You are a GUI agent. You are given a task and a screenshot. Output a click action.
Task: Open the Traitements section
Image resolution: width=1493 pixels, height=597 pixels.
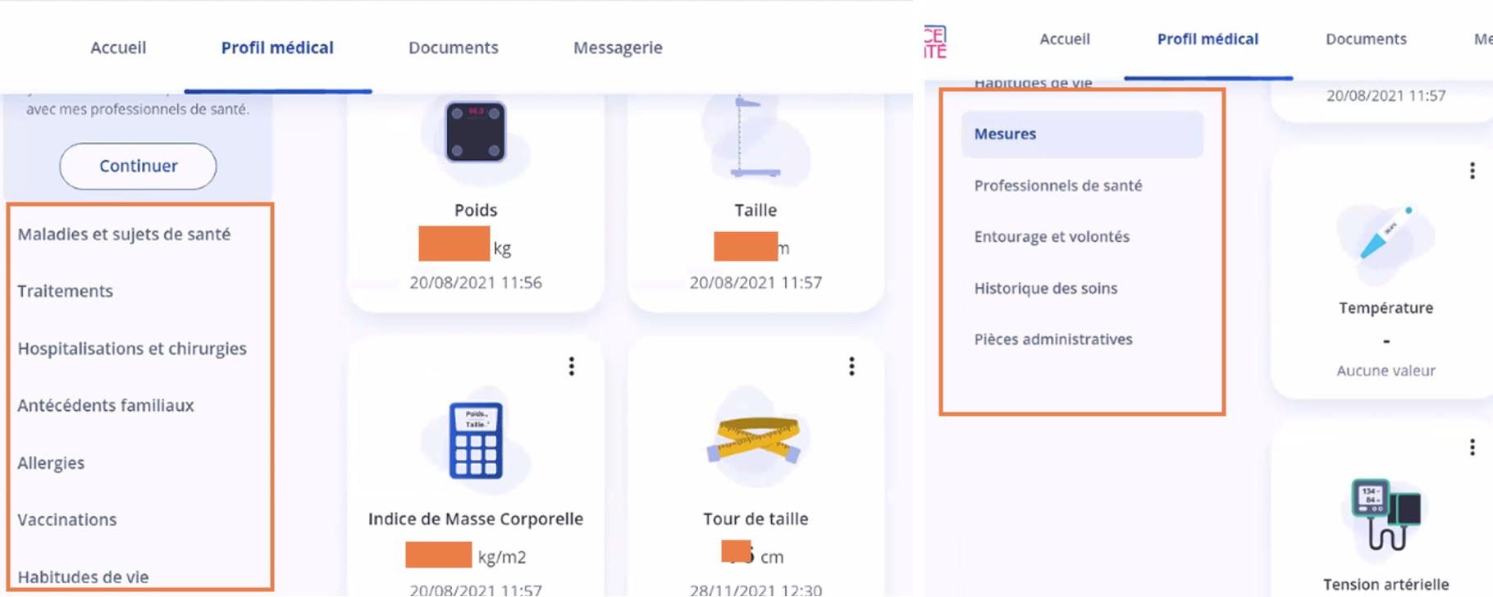(x=66, y=291)
